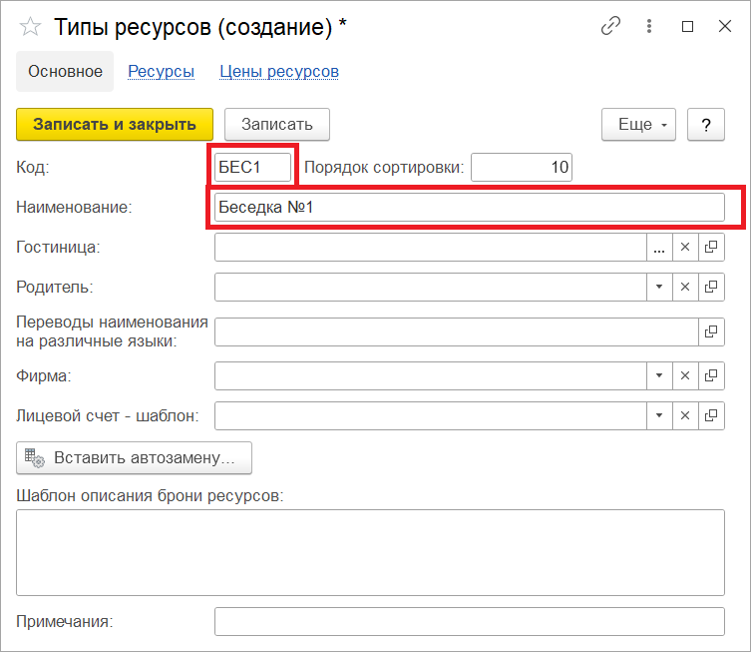This screenshot has width=751, height=652.
Task: Open the Родитель item form
Action: tap(711, 288)
